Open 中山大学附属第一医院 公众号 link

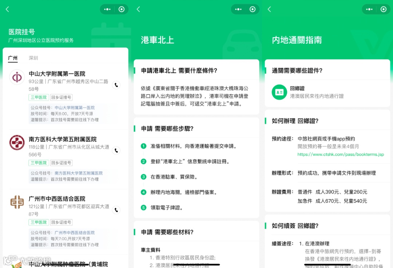pyautogui.click(x=75, y=108)
